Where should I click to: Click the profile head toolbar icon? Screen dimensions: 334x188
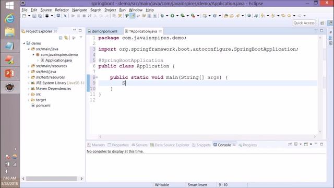point(47,16)
